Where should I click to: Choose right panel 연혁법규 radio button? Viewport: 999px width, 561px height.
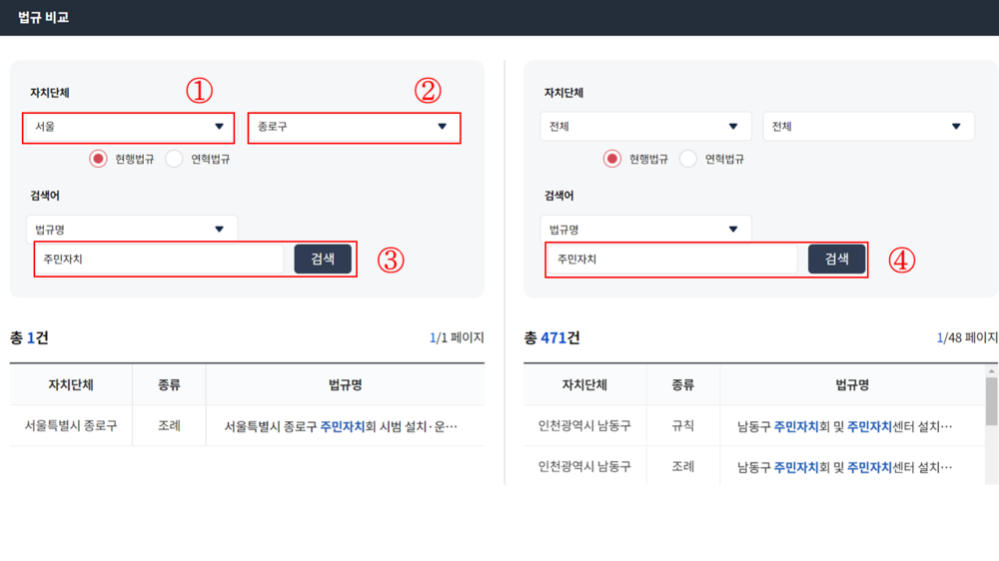(x=688, y=159)
